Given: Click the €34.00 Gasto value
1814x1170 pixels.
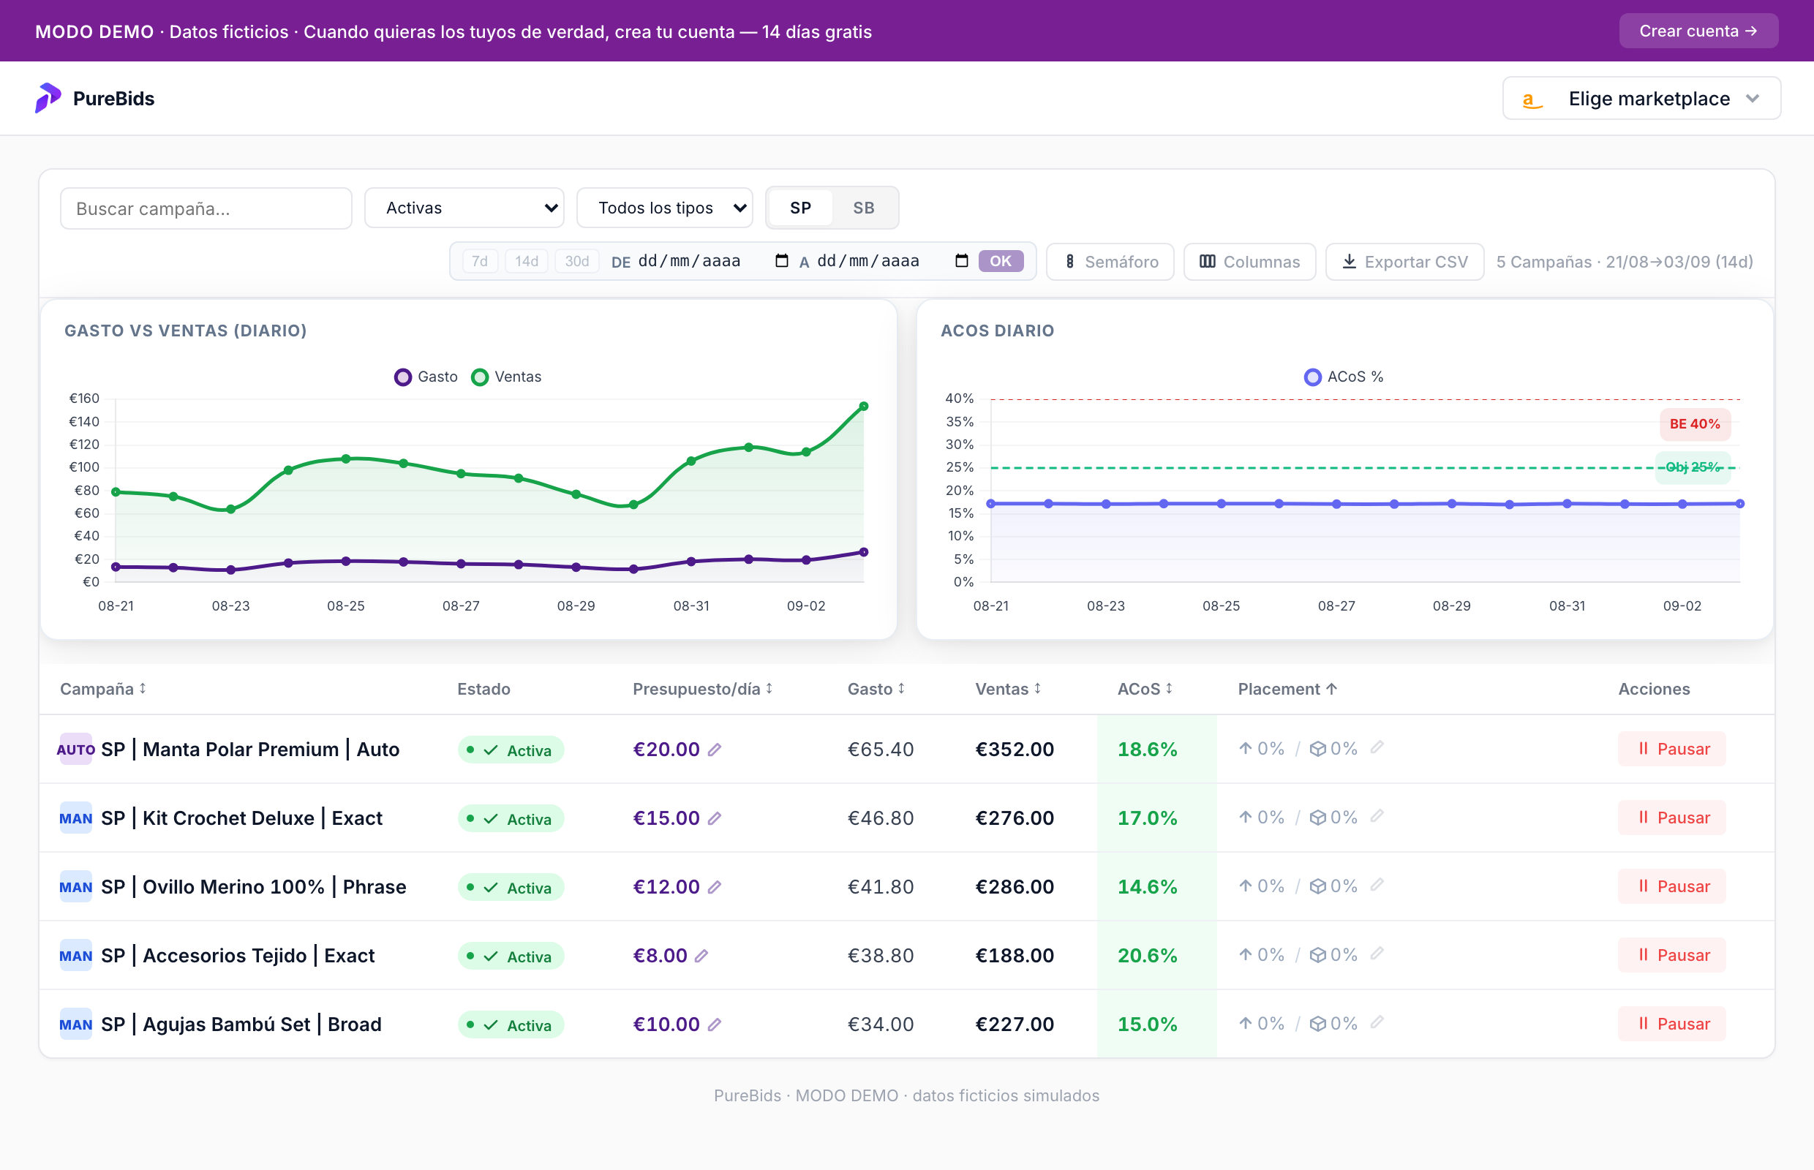Looking at the screenshot, I should [881, 1025].
